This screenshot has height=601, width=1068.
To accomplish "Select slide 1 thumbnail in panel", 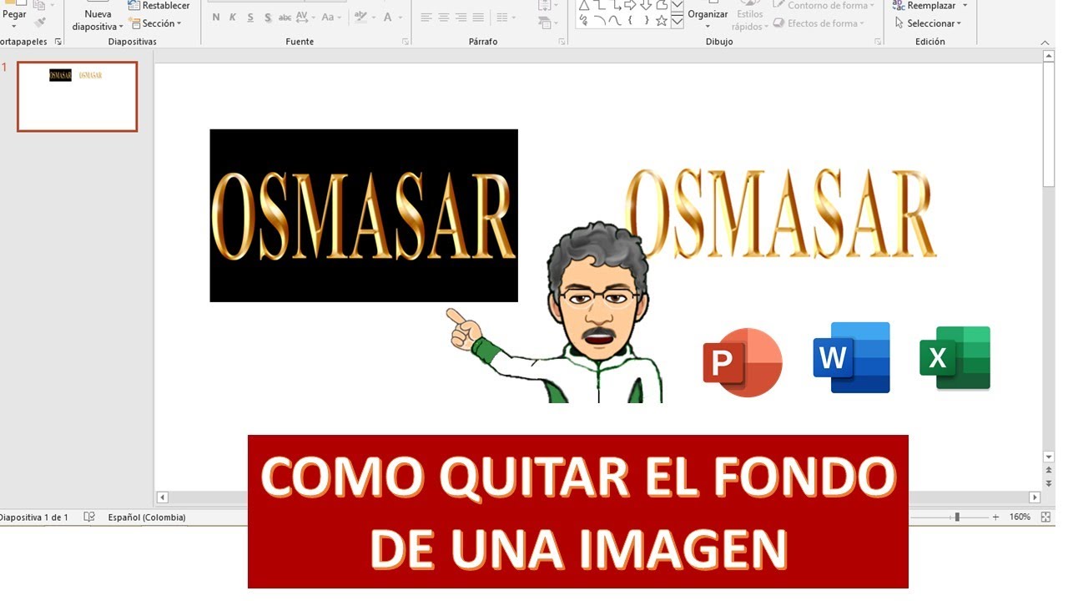I will (x=77, y=97).
